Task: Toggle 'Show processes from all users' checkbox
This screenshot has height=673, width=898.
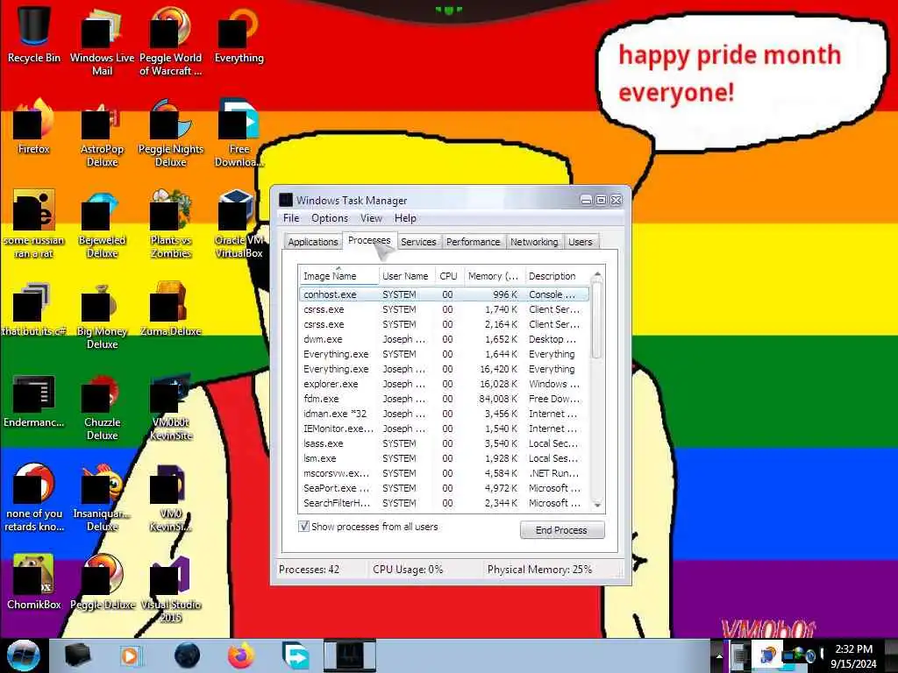Action: pos(304,527)
